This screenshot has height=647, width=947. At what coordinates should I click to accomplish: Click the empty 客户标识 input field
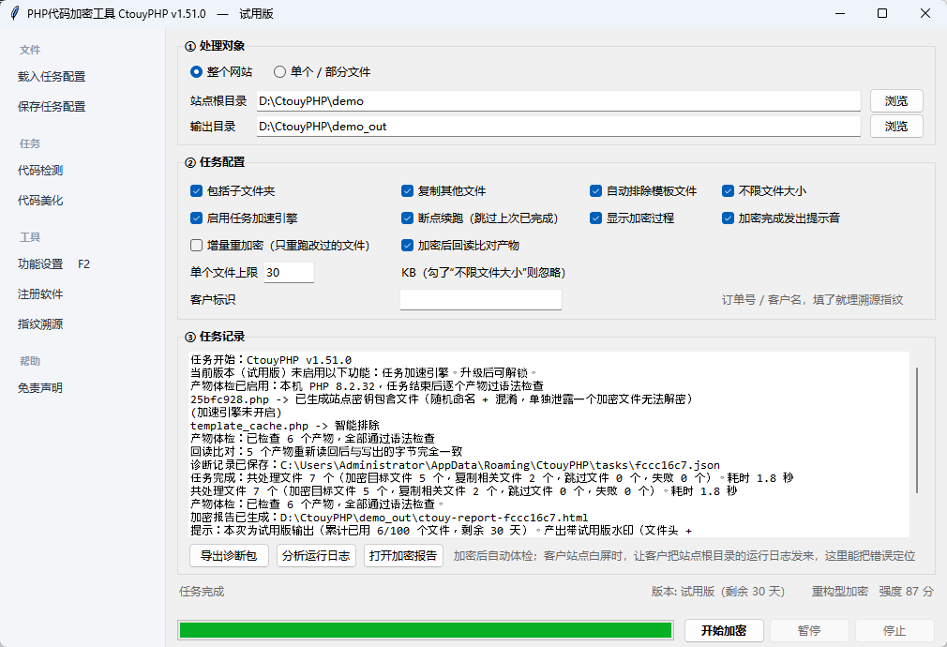click(481, 300)
